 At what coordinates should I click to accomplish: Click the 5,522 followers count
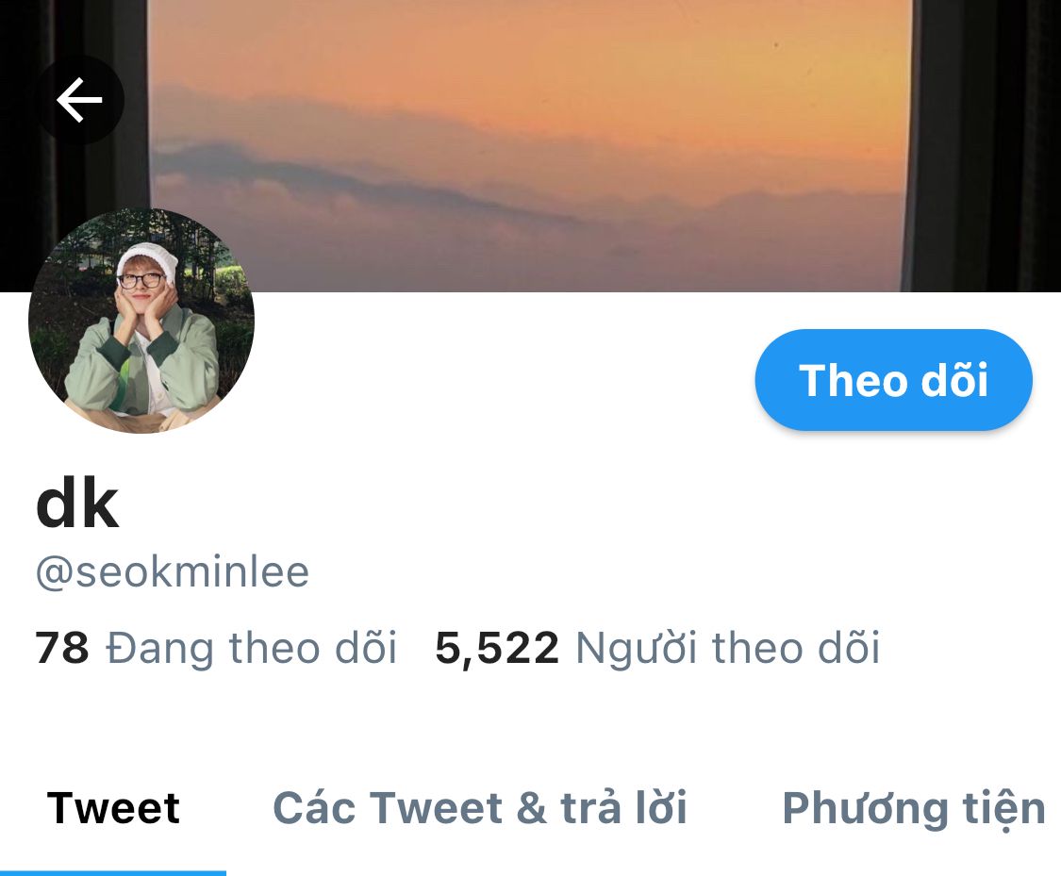click(x=497, y=649)
